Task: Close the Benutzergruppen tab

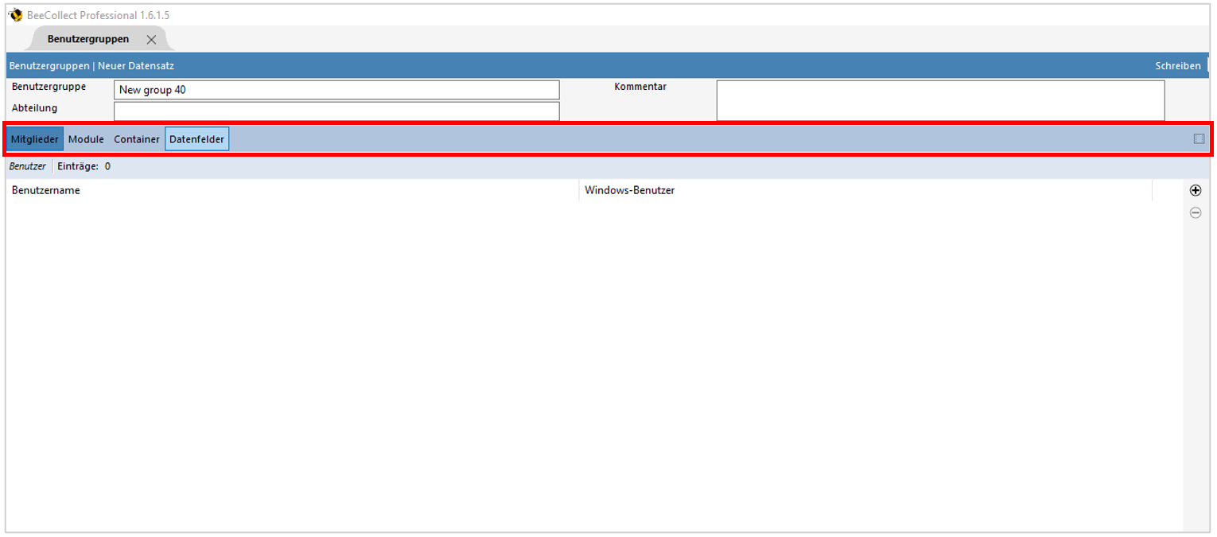Action: [151, 38]
